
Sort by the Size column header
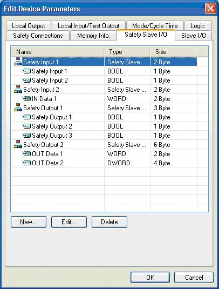(x=173, y=52)
